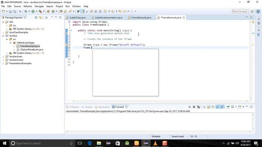The height and width of the screenshot is (147, 262).
Task: Switch to the JLabelImplementation.java editor tab
Action: [107, 18]
